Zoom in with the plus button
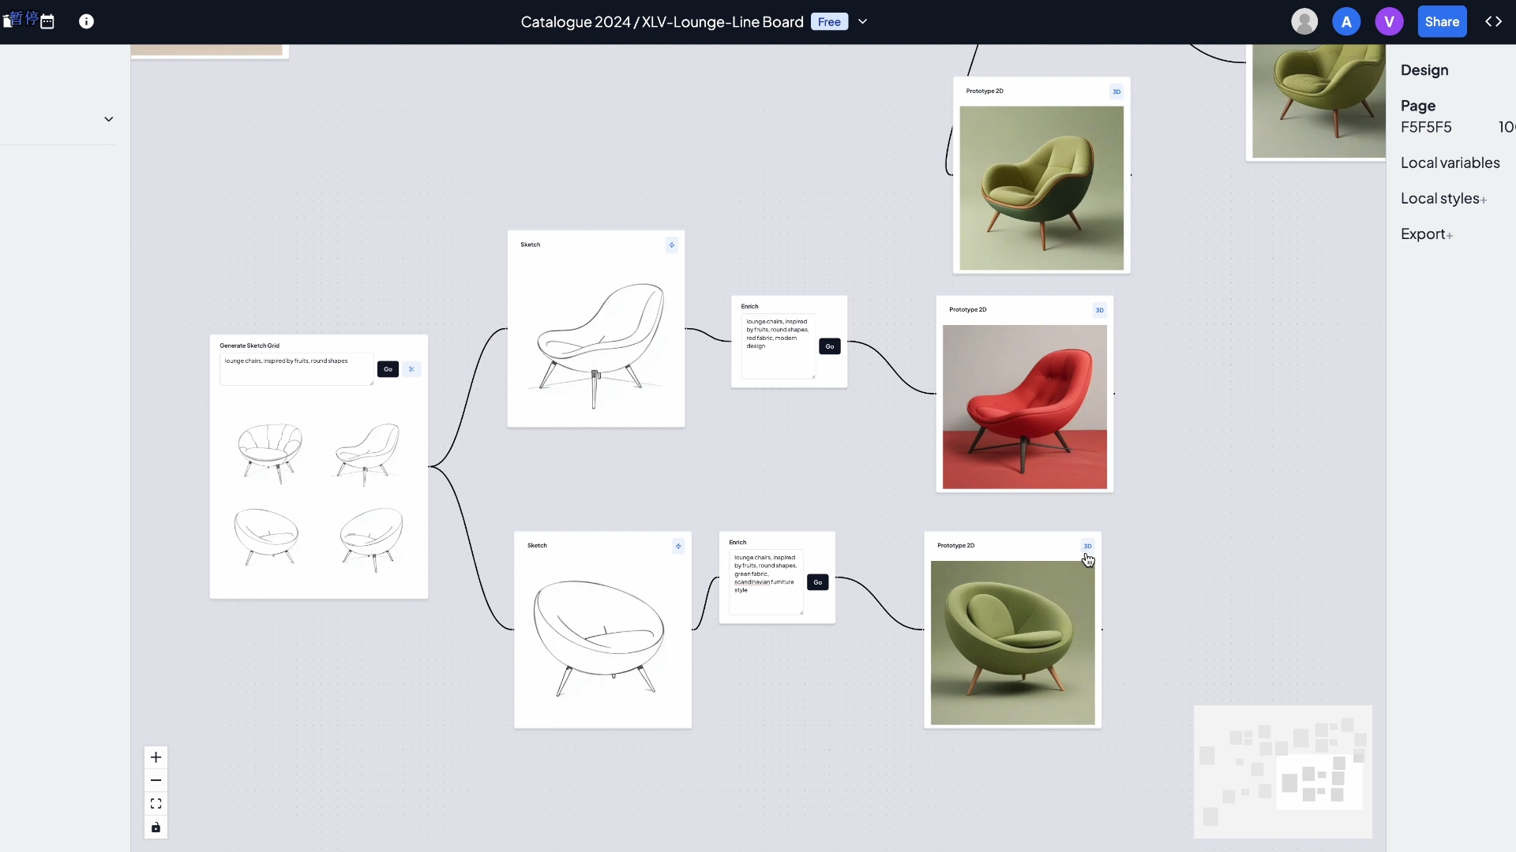The image size is (1516, 852). click(x=156, y=757)
